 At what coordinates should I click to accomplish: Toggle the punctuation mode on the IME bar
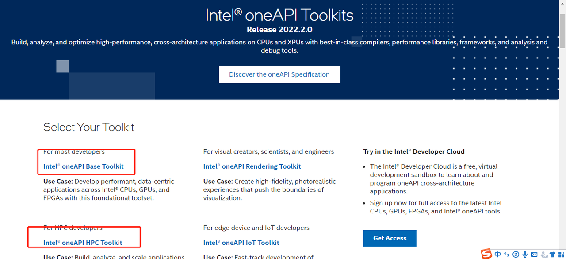507,255
